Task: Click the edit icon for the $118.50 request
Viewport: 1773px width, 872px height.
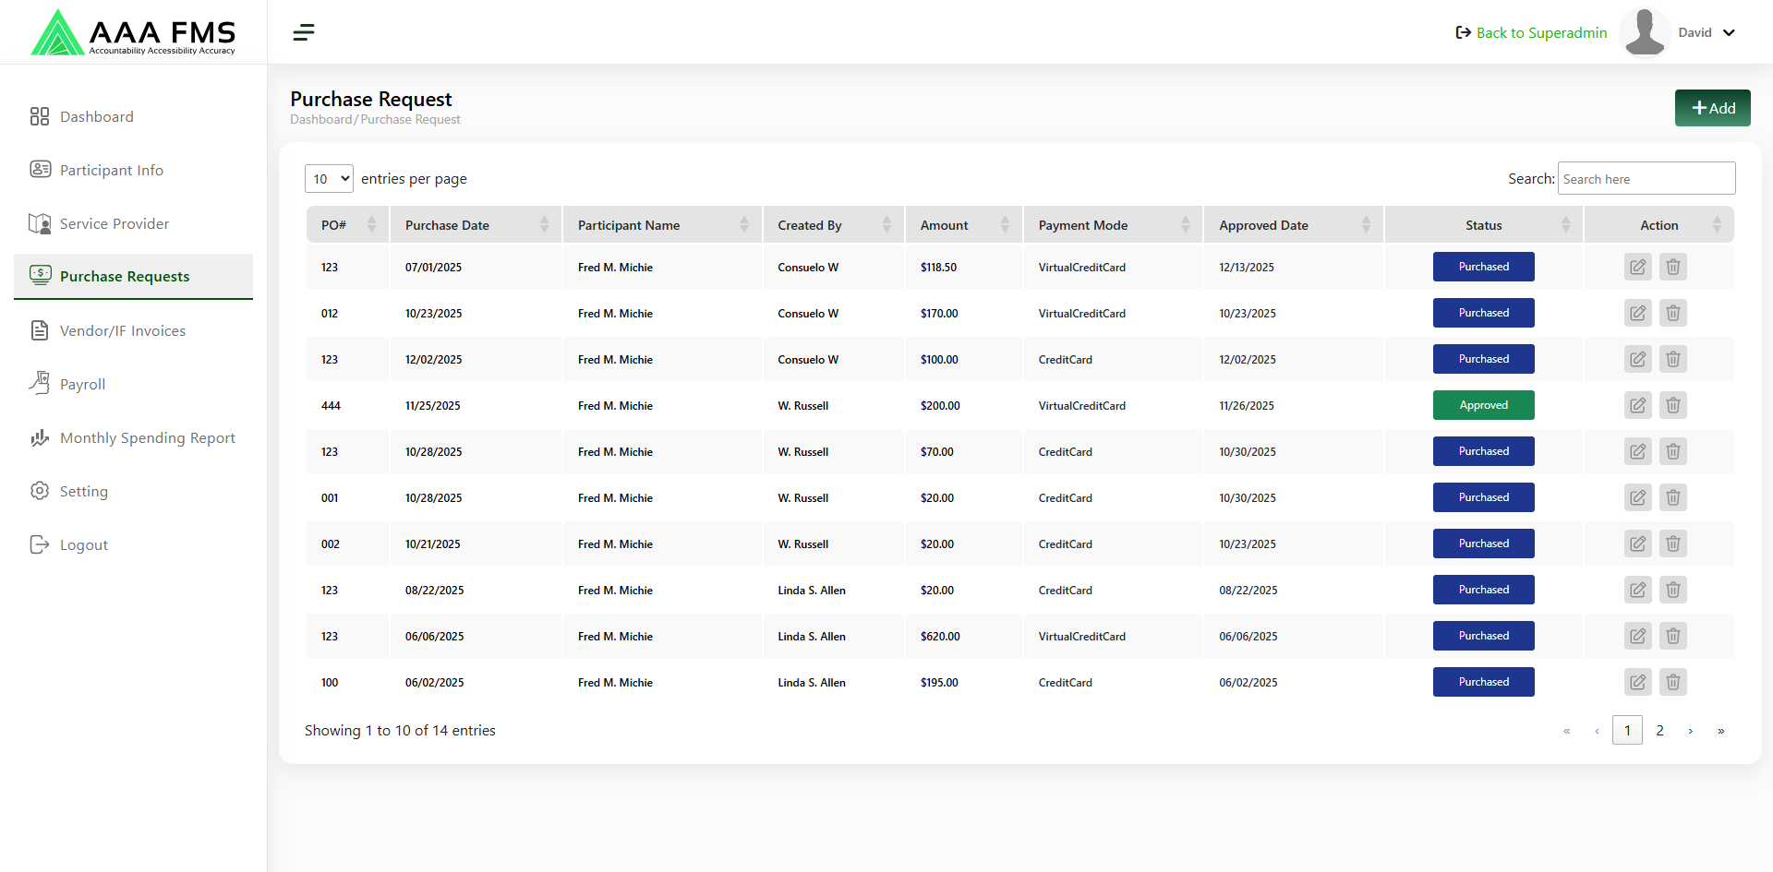Action: tap(1637, 268)
